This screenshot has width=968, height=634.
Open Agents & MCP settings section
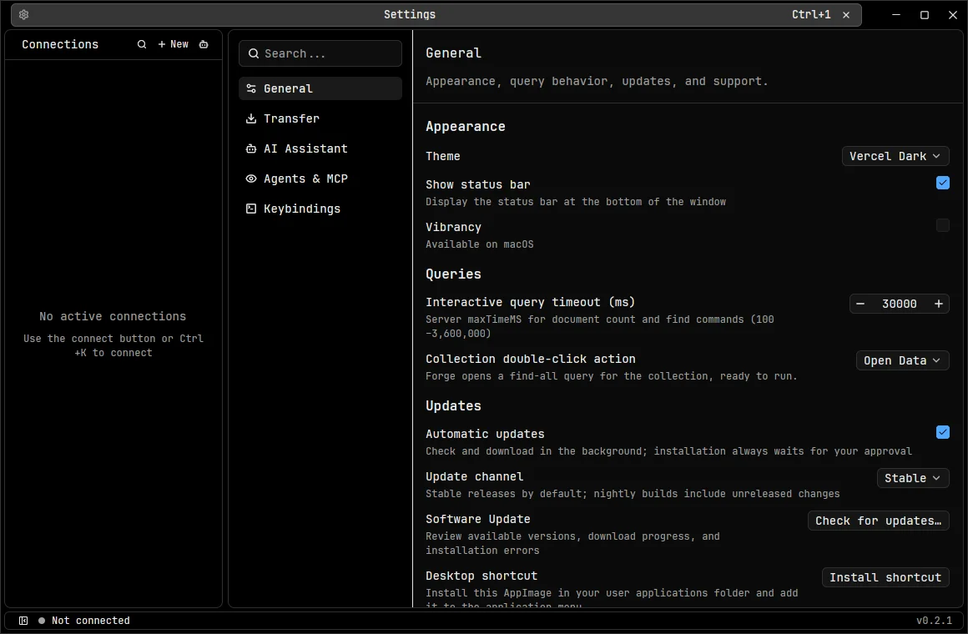(320, 179)
